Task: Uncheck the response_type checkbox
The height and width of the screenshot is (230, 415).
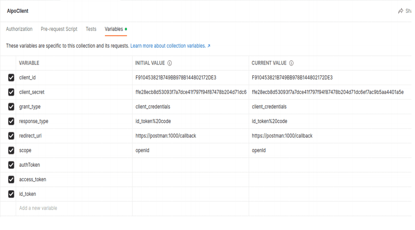Action: tap(11, 121)
